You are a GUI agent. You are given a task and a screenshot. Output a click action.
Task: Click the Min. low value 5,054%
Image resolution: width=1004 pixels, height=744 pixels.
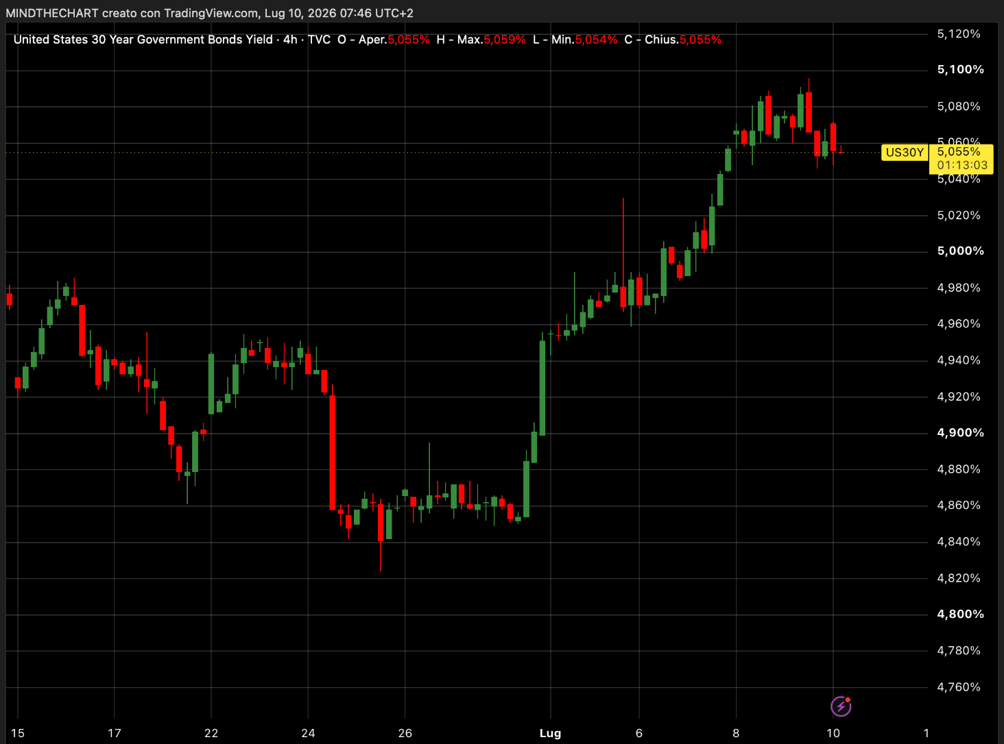coord(596,40)
